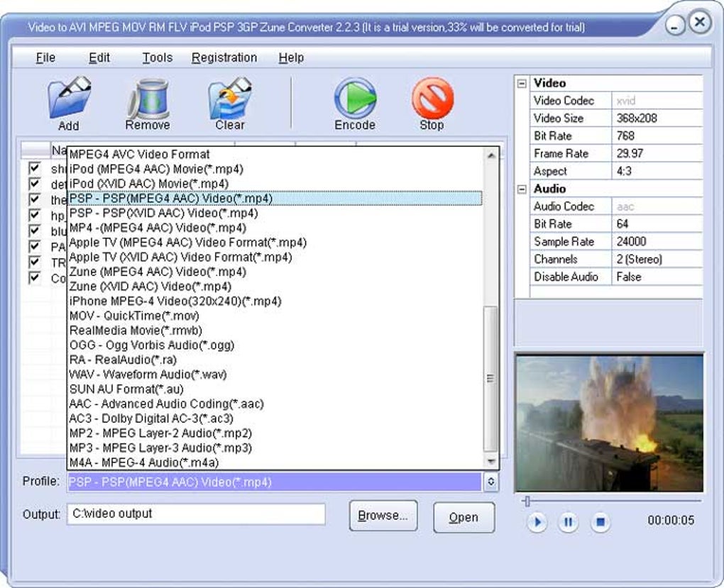Click the Frame Rate value 29.97
This screenshot has width=724, height=588.
630,154
